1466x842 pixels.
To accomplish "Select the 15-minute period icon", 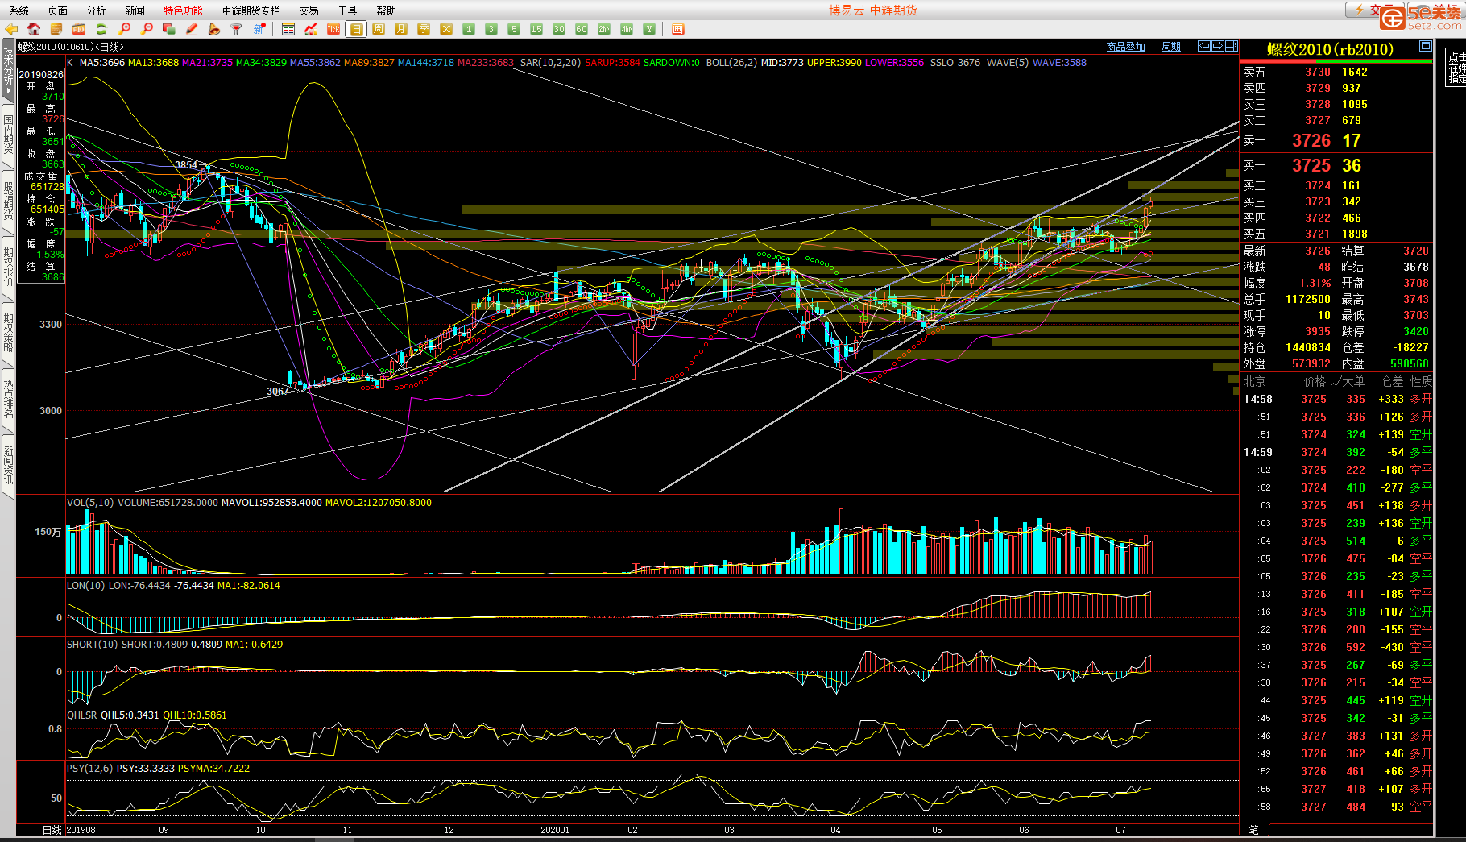I will 536,29.
